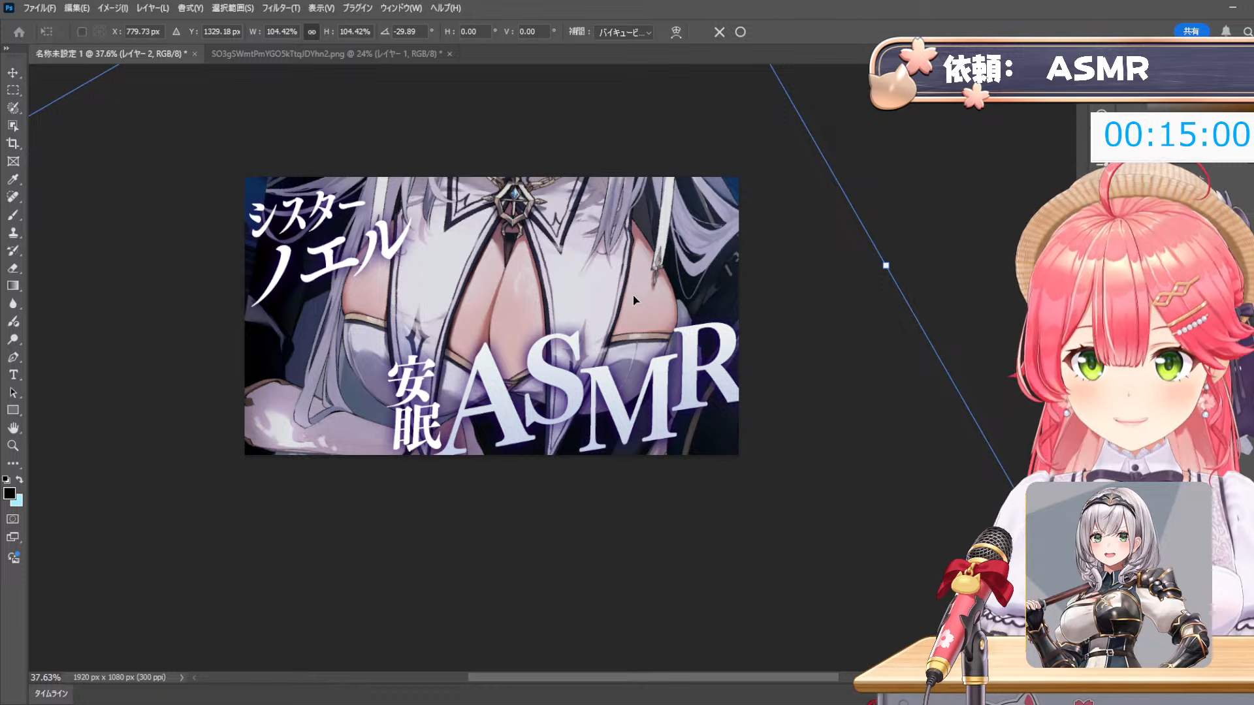
Task: Open the ウィンドウ(W) menu
Action: (401, 8)
